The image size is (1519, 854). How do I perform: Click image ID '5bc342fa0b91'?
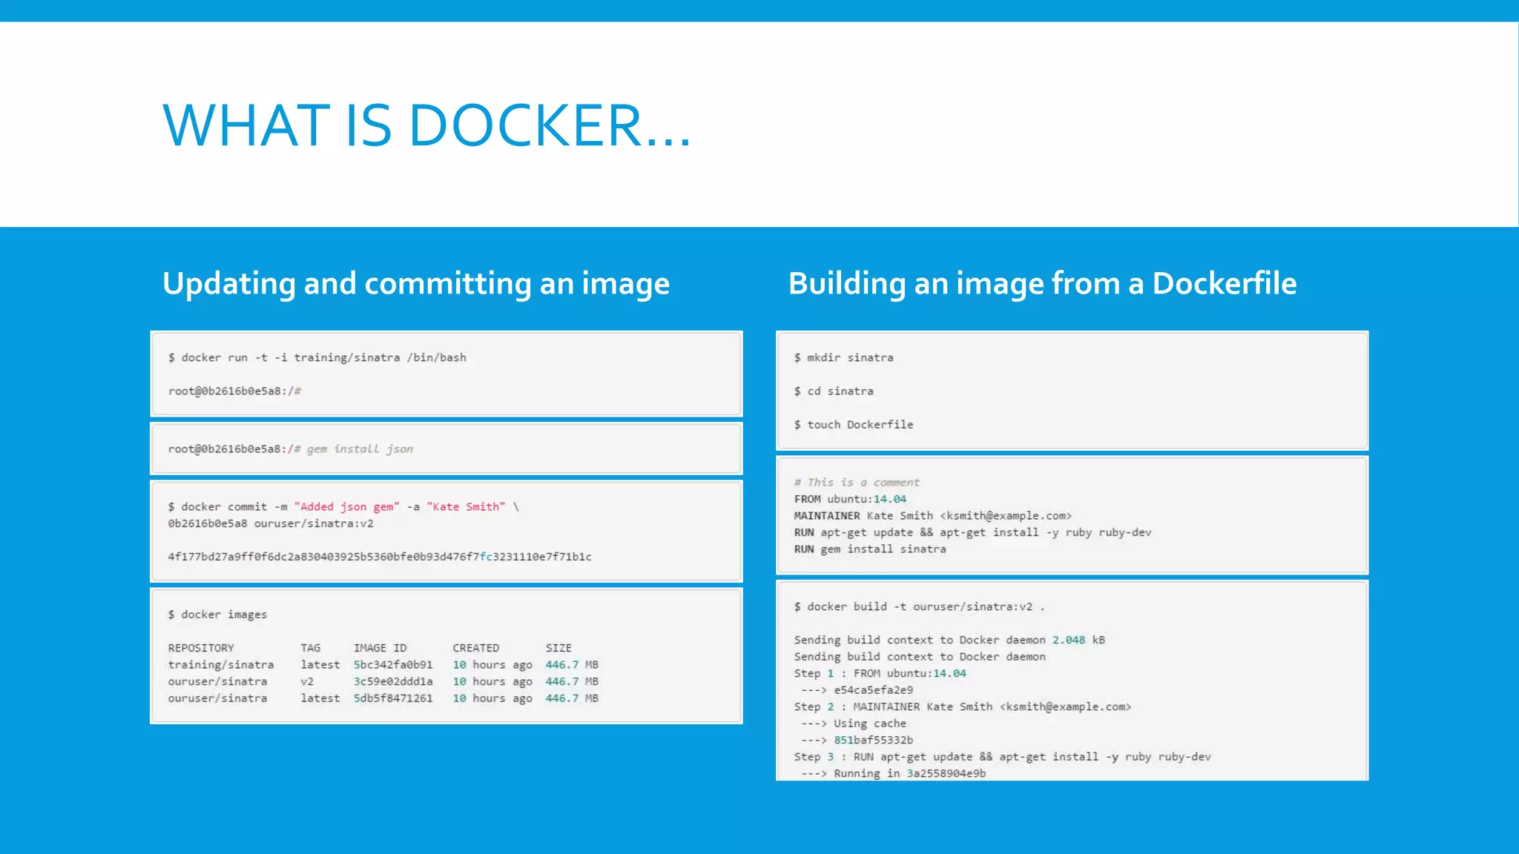pyautogui.click(x=393, y=665)
